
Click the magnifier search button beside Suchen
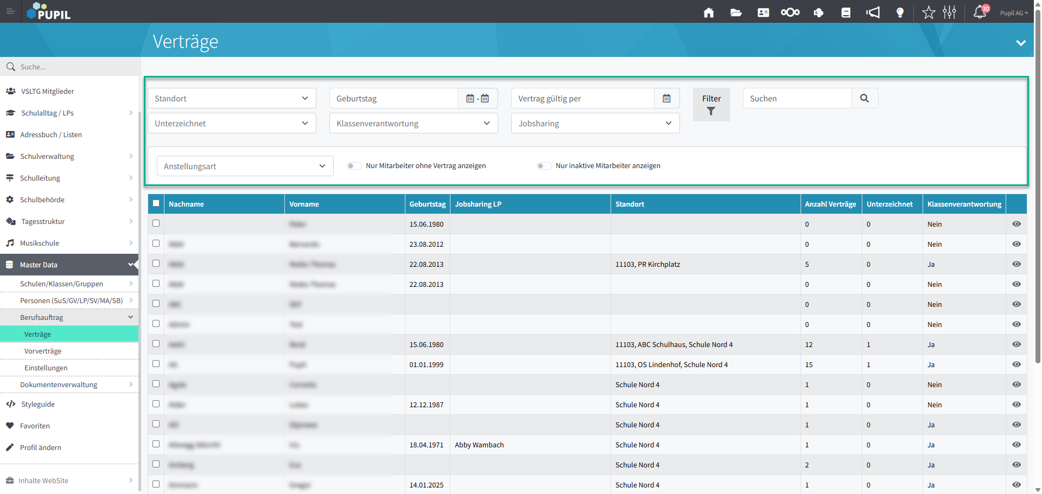pos(865,98)
